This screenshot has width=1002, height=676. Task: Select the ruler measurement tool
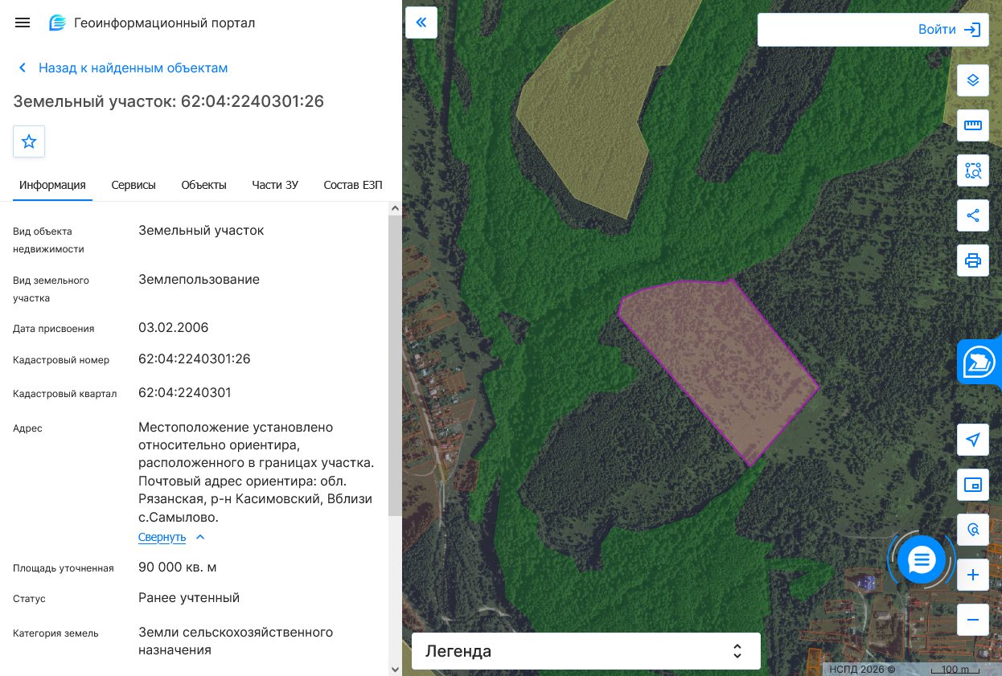pyautogui.click(x=973, y=125)
